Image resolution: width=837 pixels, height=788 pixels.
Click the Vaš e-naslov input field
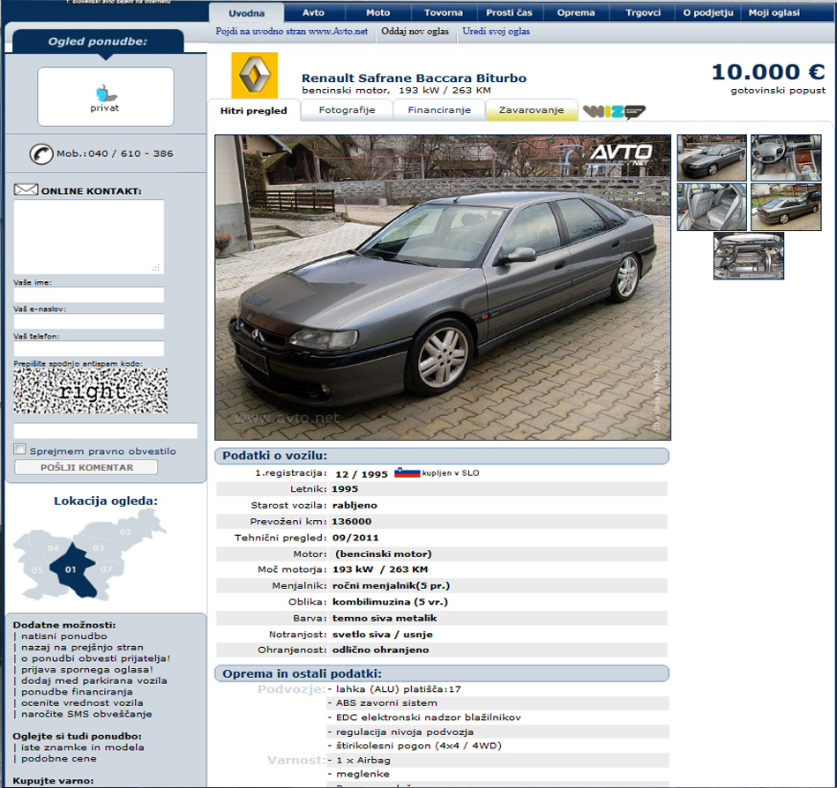pyautogui.click(x=88, y=321)
